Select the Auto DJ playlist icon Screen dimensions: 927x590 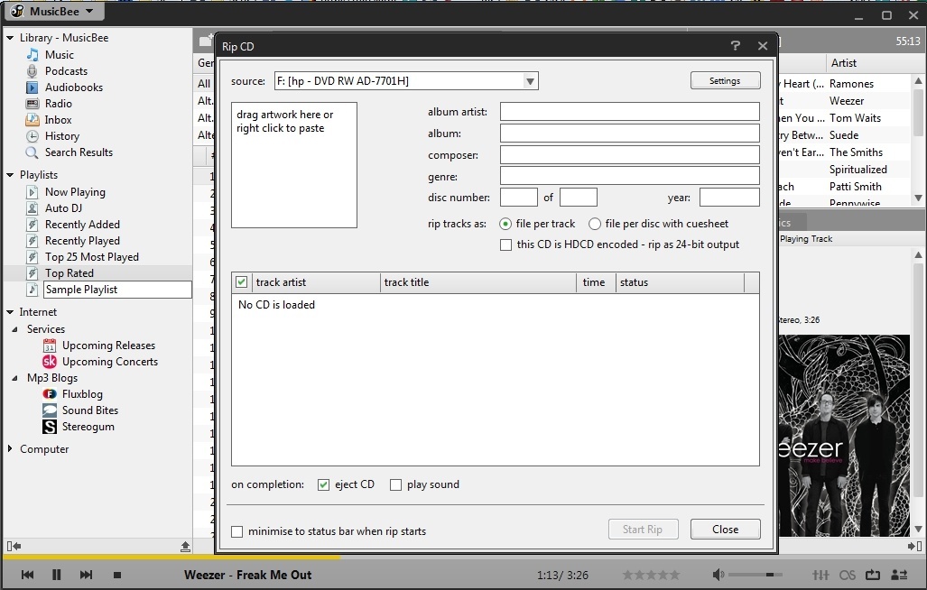click(32, 207)
